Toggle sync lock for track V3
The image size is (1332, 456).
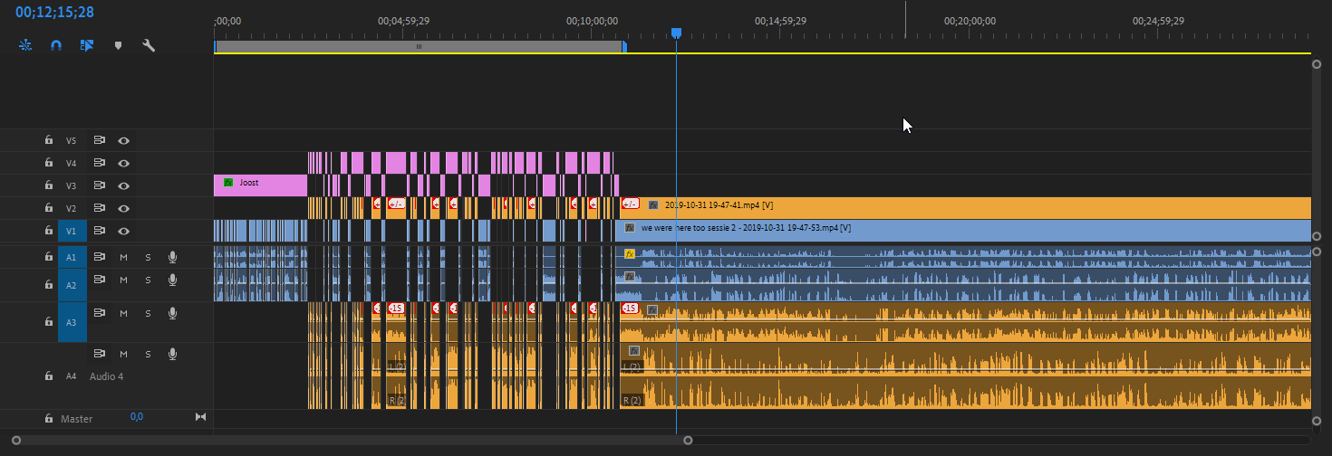pyautogui.click(x=100, y=185)
